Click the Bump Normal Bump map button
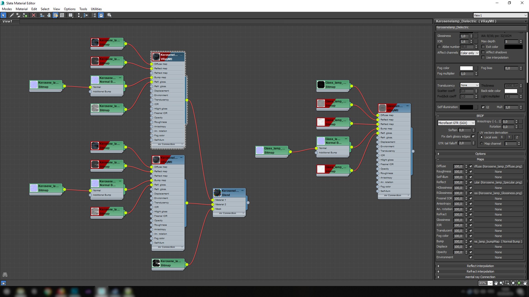Image resolution: width=529 pixels, height=297 pixels. pyautogui.click(x=498, y=241)
